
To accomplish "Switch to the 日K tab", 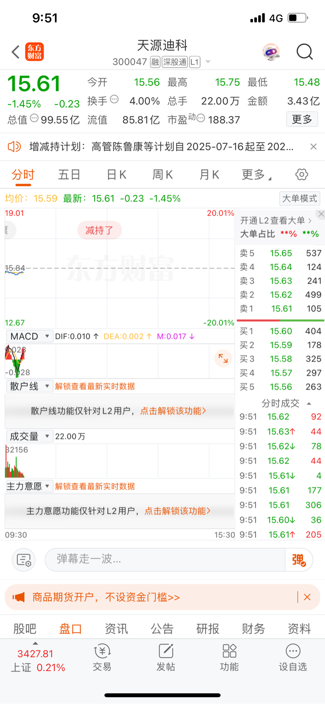I will pyautogui.click(x=116, y=174).
